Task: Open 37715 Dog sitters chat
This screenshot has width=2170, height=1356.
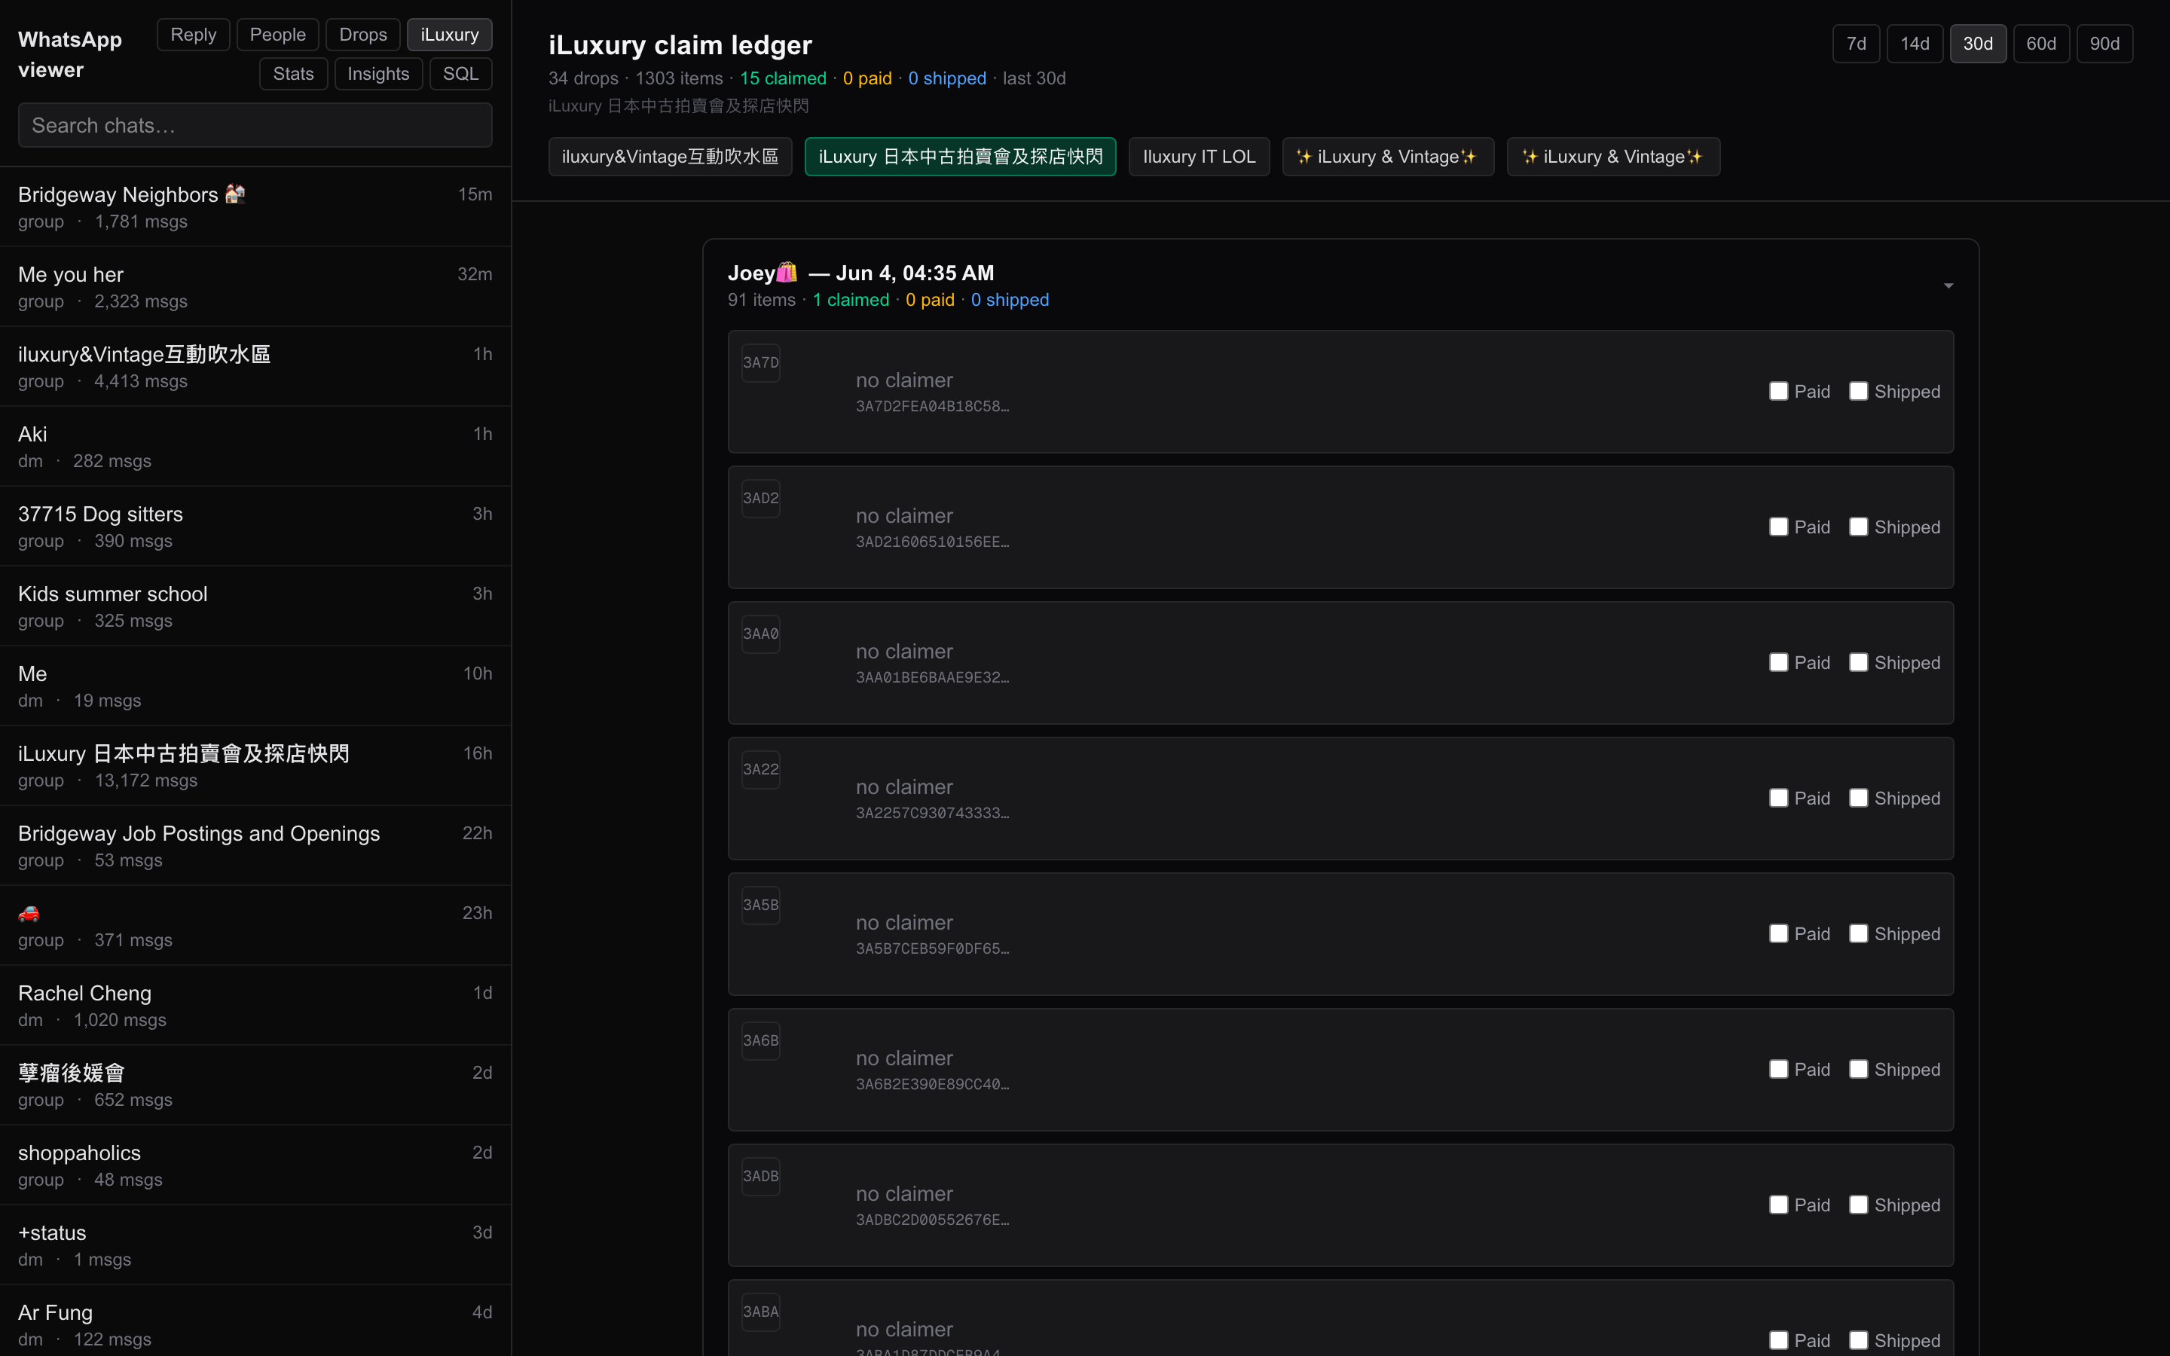Action: click(x=255, y=527)
